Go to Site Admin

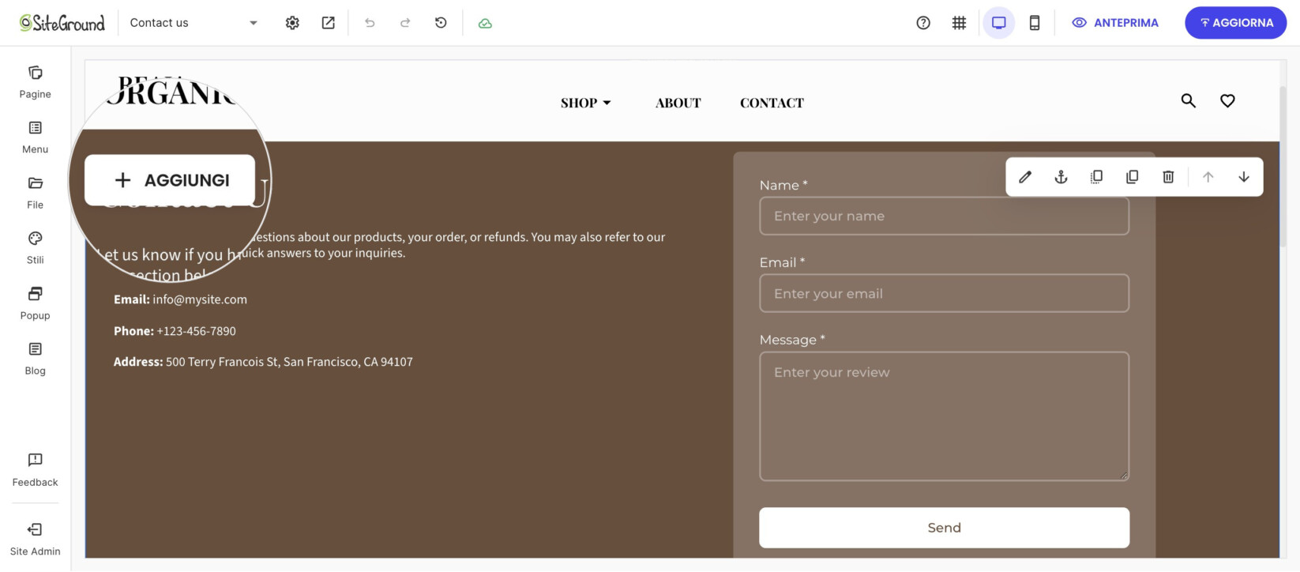pos(35,540)
